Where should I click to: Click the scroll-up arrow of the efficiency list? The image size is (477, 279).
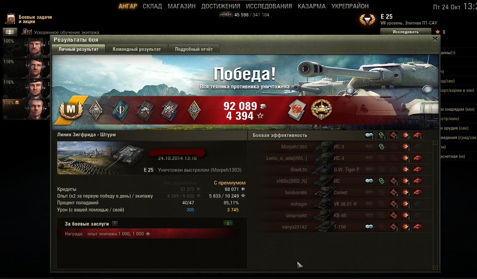pos(435,143)
